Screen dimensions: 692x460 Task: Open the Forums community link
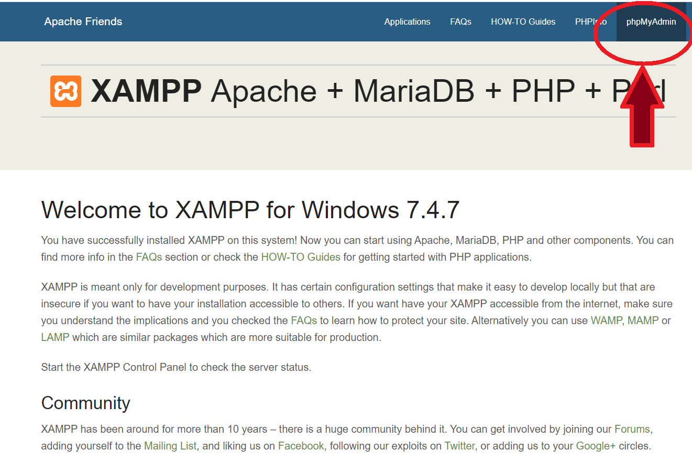click(x=632, y=429)
